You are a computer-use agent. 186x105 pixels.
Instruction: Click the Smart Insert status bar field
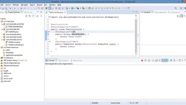tap(116, 103)
